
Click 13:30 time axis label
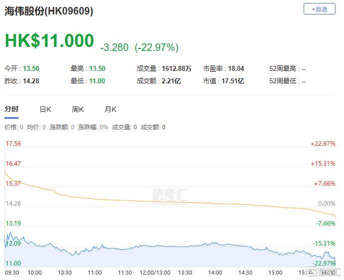[x=185, y=273]
